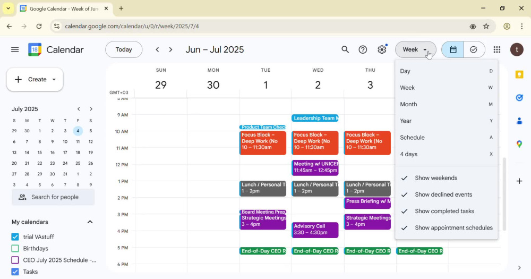The image size is (531, 279).
Task: Open a new browser tab
Action: tap(121, 9)
